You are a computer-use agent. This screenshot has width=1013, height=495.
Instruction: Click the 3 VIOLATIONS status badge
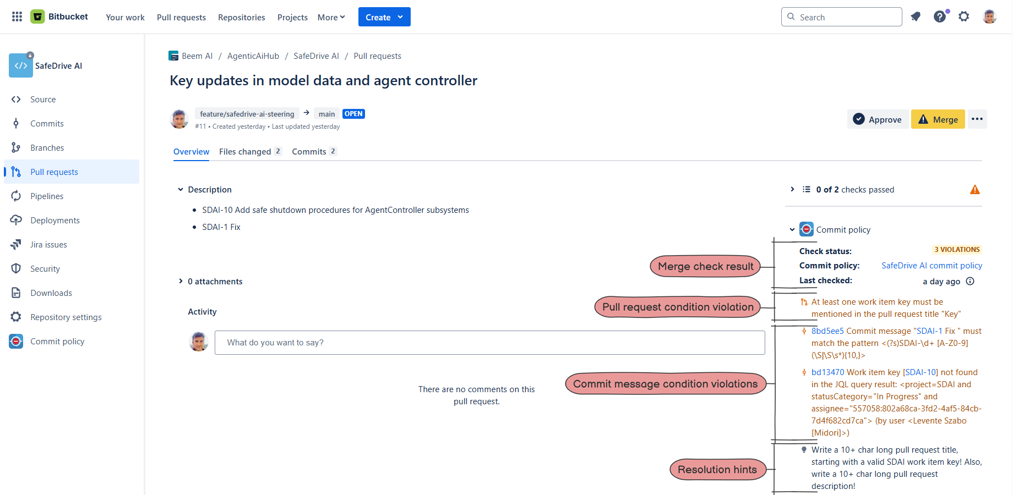click(x=957, y=250)
